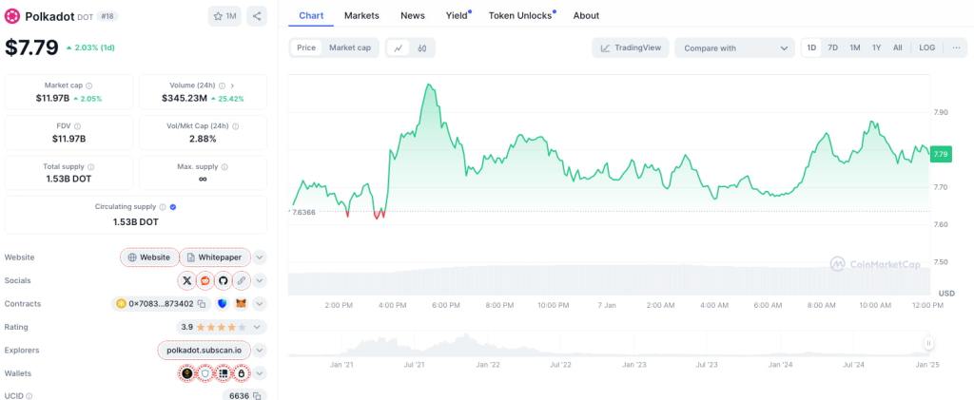The width and height of the screenshot is (974, 400).
Task: Select the Chart tab
Action: pyautogui.click(x=311, y=15)
